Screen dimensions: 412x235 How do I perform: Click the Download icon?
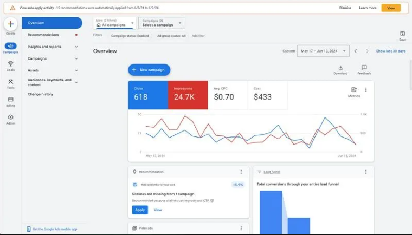click(x=340, y=68)
